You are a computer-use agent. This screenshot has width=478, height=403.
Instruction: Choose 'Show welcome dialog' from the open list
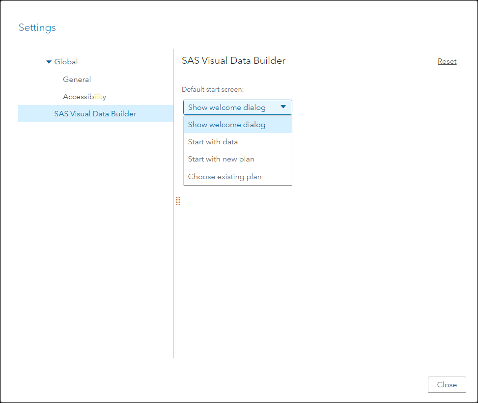pyautogui.click(x=226, y=125)
